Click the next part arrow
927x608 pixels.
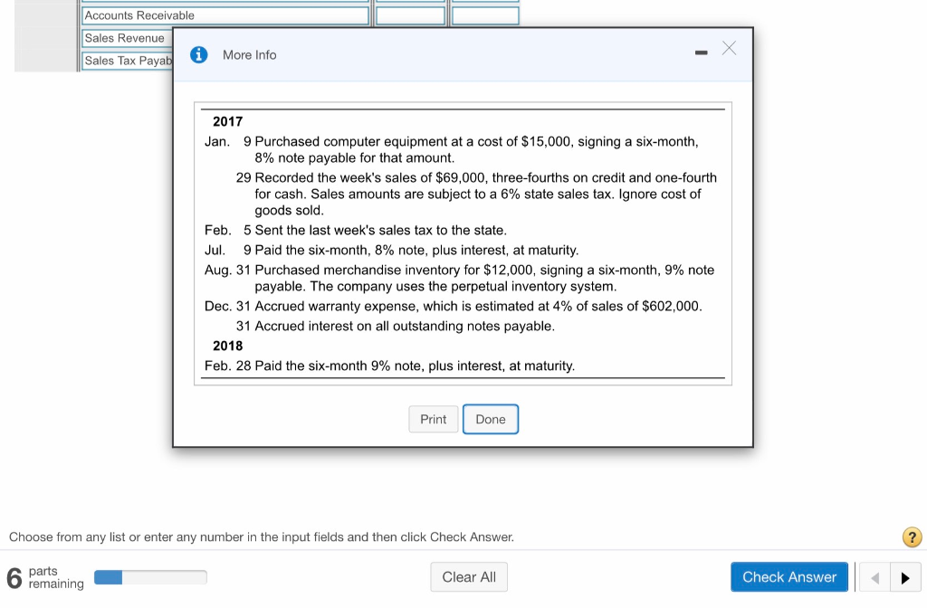[904, 576]
